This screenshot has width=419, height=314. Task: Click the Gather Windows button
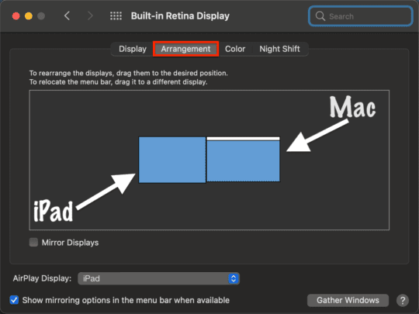pos(348,300)
